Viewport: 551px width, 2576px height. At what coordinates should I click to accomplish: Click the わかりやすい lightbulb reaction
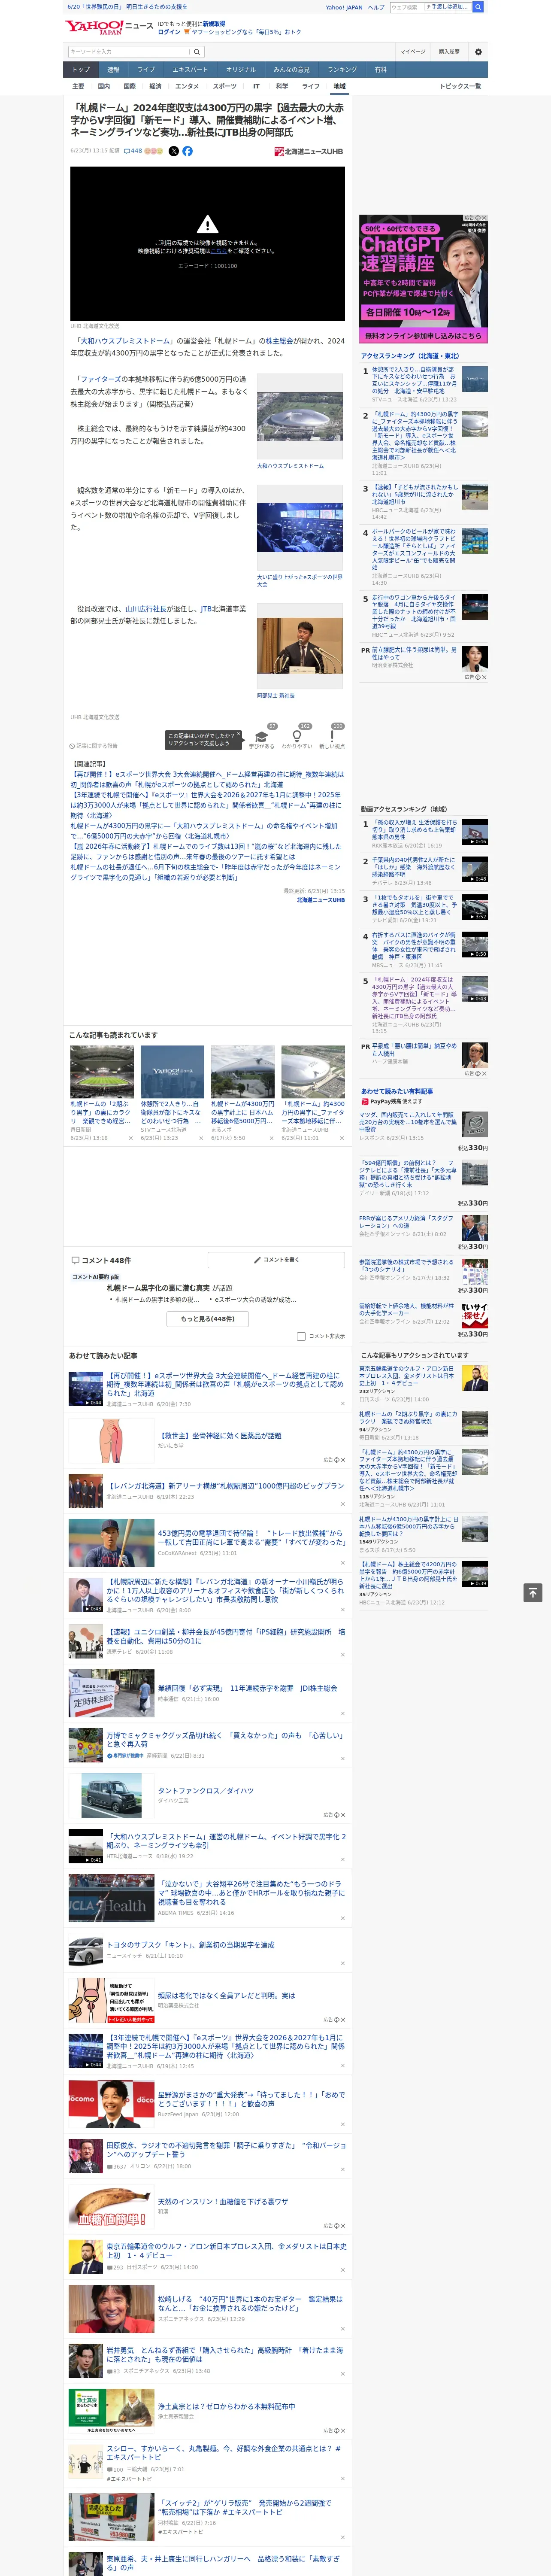[x=296, y=735]
